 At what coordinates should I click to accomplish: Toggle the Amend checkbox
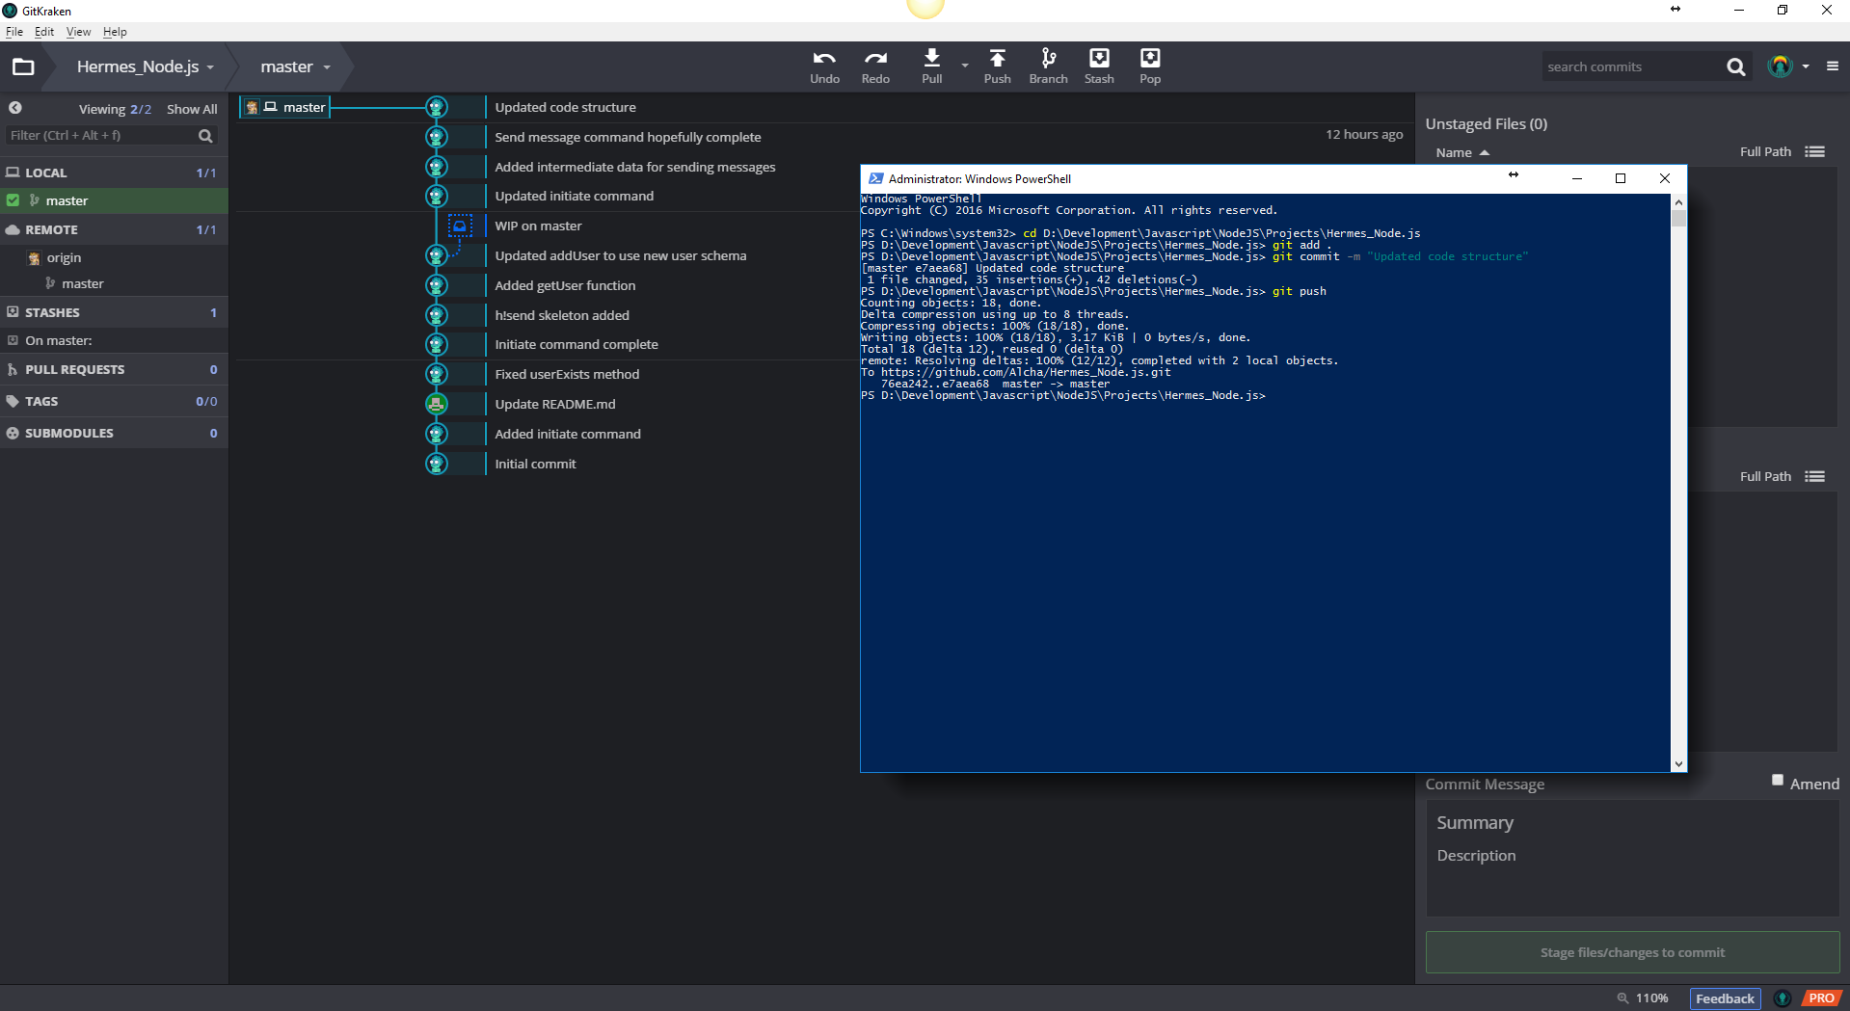[x=1778, y=781]
